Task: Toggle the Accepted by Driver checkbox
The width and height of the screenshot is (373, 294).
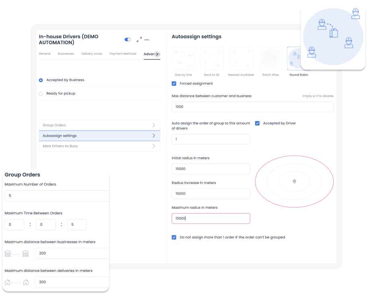Action: [257, 123]
